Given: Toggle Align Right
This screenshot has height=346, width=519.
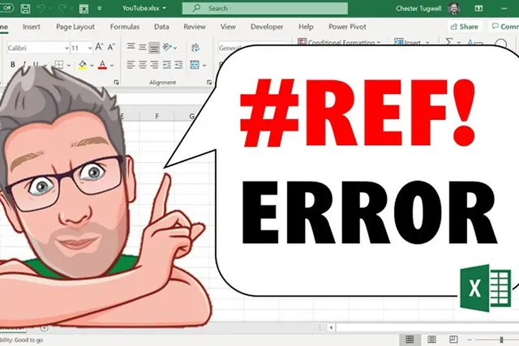Looking at the screenshot, I should (154, 65).
